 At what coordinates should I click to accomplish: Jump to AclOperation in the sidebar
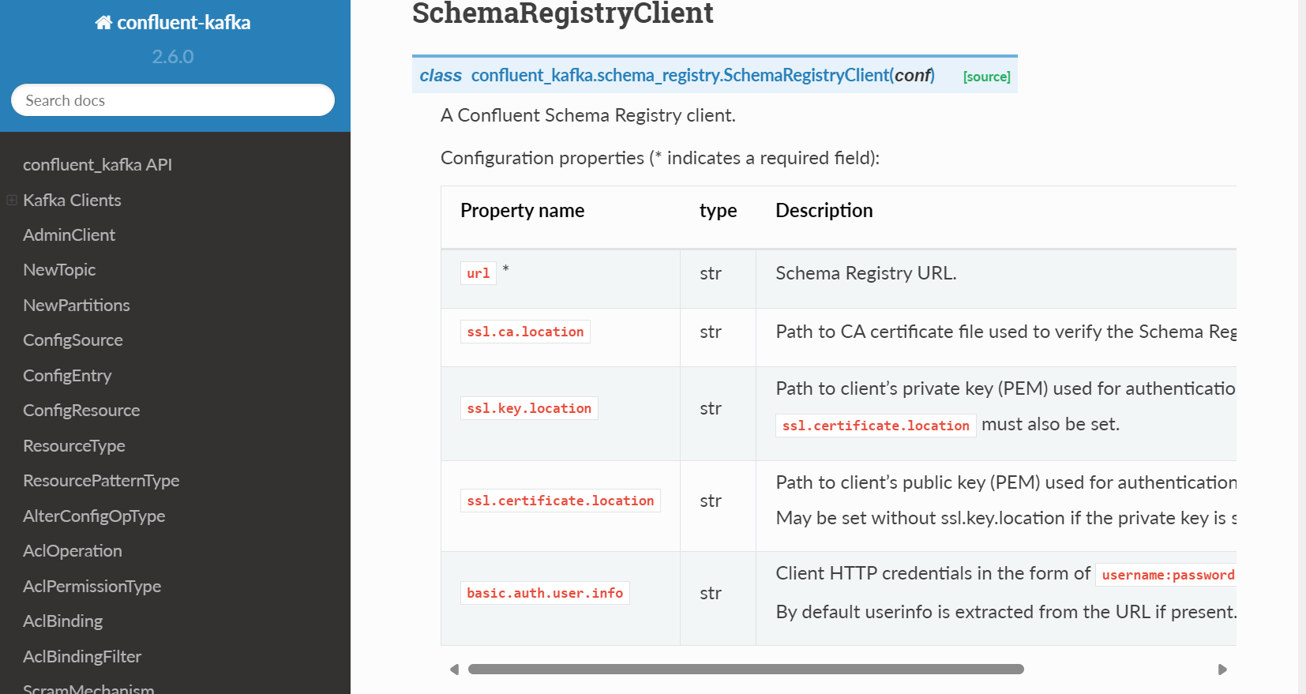[73, 551]
